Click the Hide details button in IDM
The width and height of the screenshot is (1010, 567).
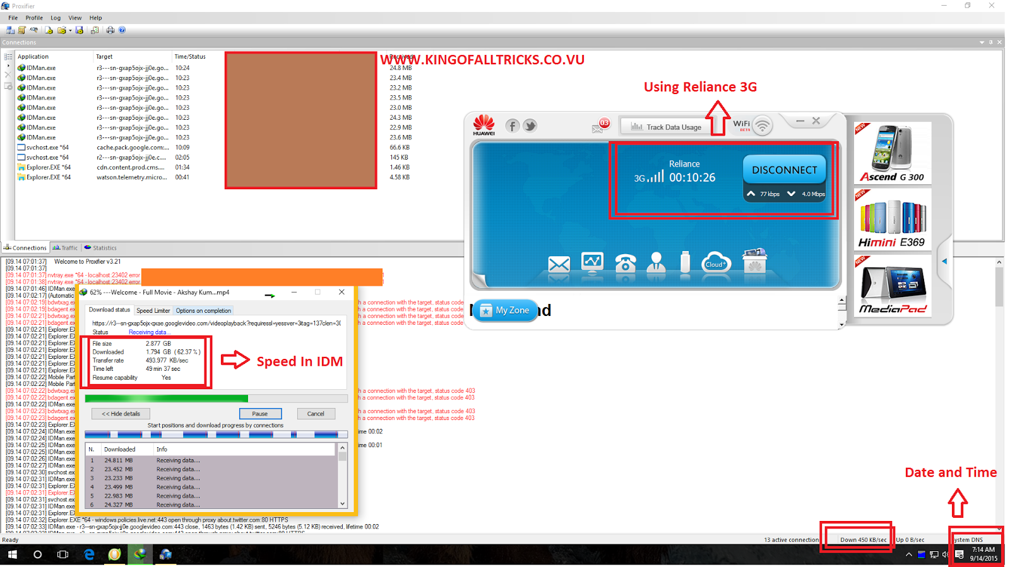point(121,414)
